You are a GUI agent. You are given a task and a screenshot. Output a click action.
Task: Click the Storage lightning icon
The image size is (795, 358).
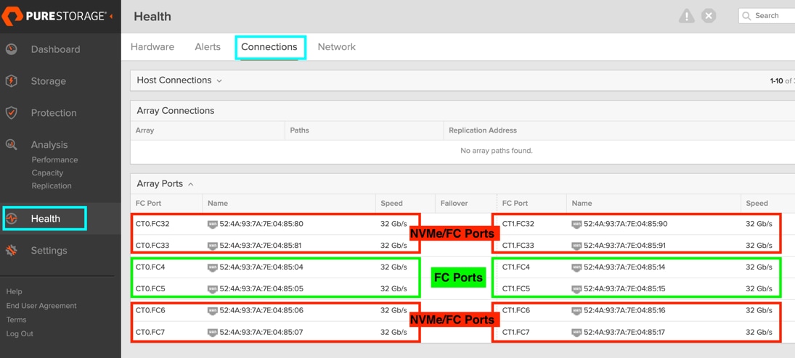click(12, 81)
